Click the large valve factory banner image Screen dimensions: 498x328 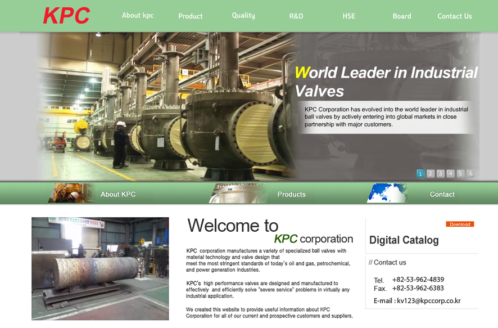[168, 106]
